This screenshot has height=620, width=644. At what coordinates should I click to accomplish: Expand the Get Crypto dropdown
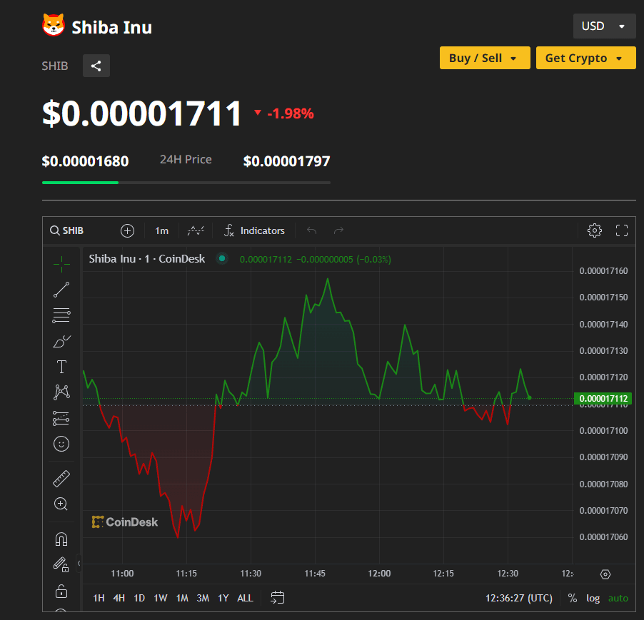click(x=585, y=58)
